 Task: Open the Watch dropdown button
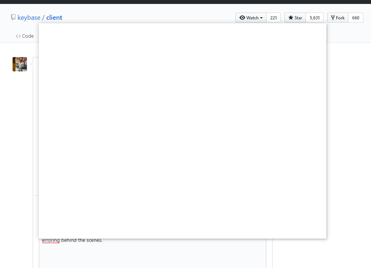[251, 18]
